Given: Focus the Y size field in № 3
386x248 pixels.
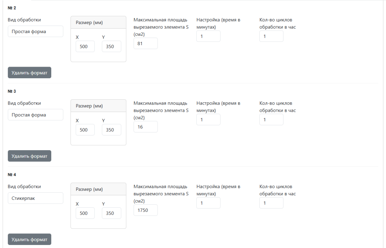Looking at the screenshot, I should 112,130.
